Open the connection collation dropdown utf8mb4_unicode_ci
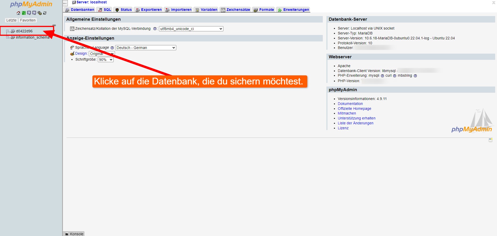Screen dimensions: 497x236 pyautogui.click(x=191, y=29)
